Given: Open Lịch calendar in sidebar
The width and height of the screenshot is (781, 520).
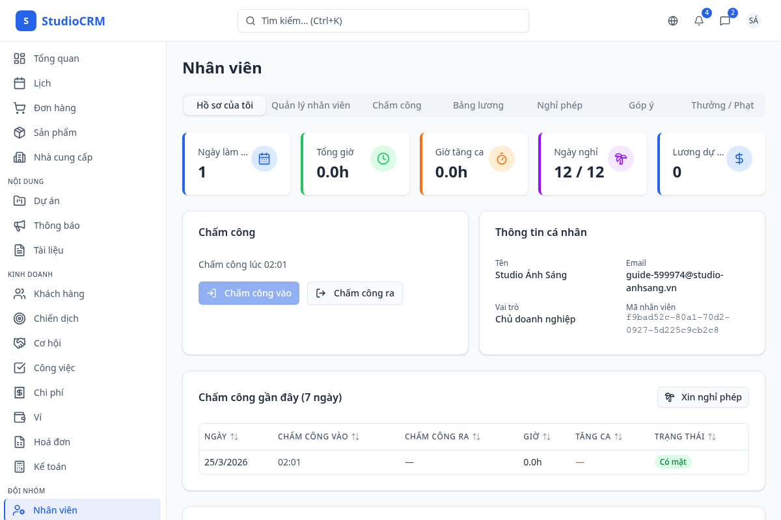Looking at the screenshot, I should click(x=42, y=83).
